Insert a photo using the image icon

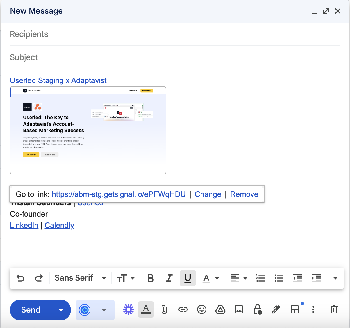[x=239, y=310]
